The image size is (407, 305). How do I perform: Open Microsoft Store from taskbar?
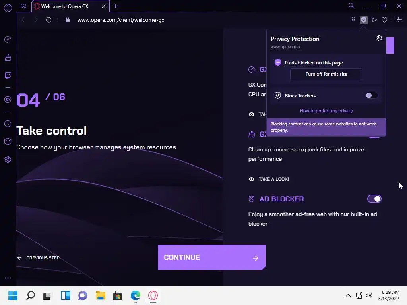click(118, 295)
